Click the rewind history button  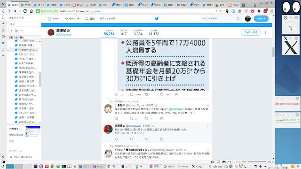(15, 11)
